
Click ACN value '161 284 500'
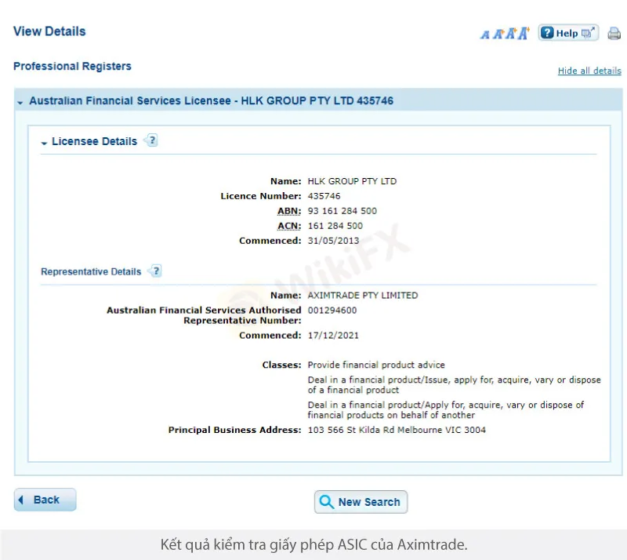click(335, 226)
